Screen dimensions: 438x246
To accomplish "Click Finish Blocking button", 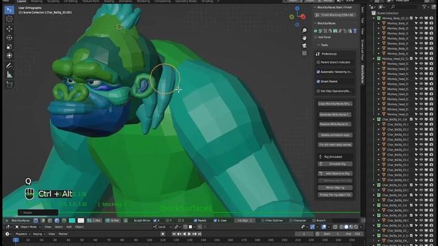I will pyautogui.click(x=335, y=15).
